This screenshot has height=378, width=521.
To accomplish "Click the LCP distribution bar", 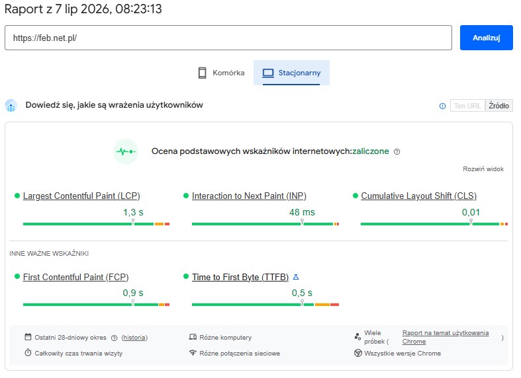I will (x=97, y=224).
